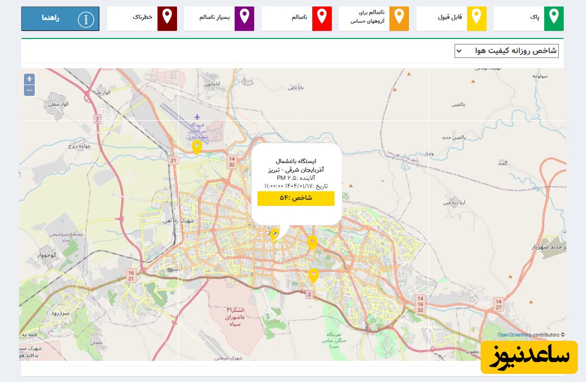Click the info icon on راهنما button
The image size is (586, 382).
point(86,20)
